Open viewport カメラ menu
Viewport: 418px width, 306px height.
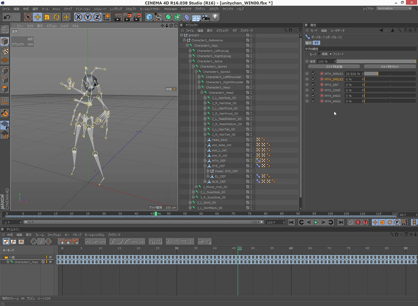[30, 26]
